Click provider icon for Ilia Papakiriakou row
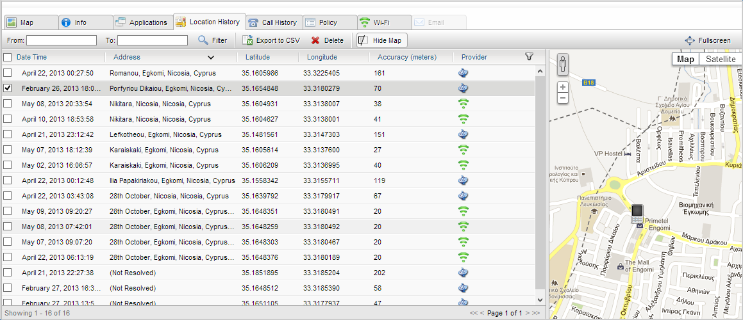 click(x=463, y=180)
